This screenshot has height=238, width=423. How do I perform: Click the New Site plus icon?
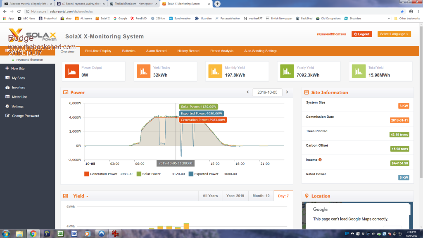pos(7,68)
